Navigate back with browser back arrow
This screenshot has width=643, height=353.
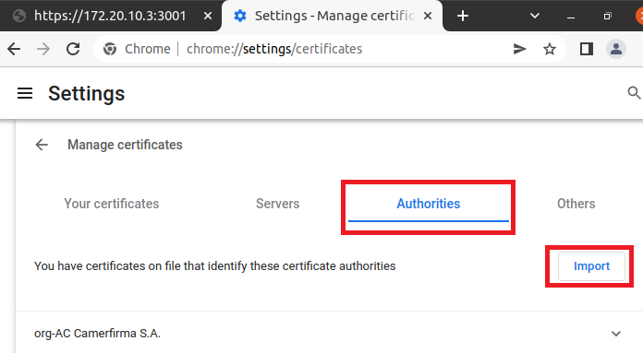click(x=14, y=49)
